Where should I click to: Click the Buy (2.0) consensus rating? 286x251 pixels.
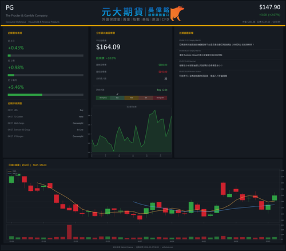pos(162,90)
